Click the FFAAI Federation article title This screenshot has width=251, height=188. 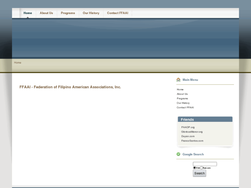70,87
